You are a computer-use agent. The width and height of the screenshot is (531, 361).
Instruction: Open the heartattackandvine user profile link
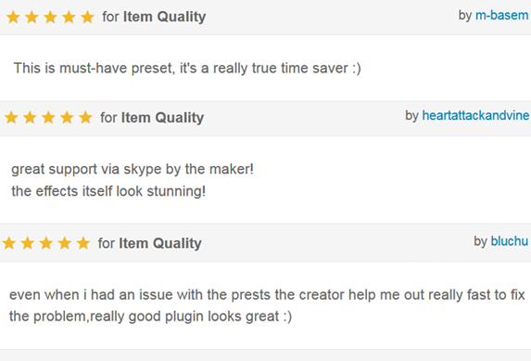[x=475, y=116]
